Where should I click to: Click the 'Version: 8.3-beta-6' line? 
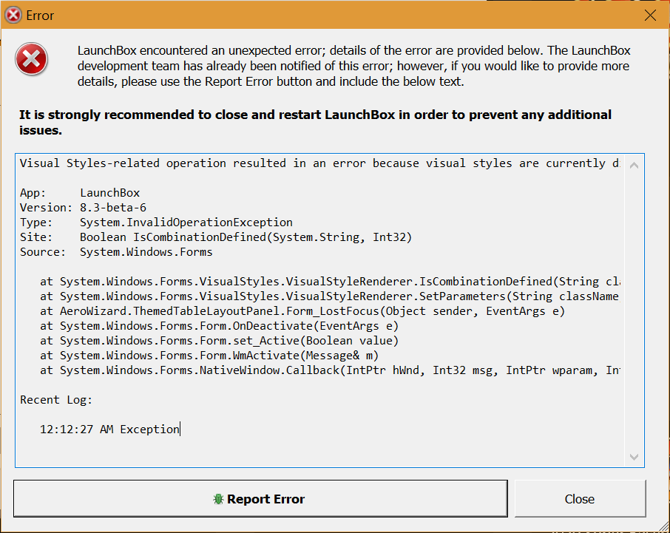(x=83, y=208)
